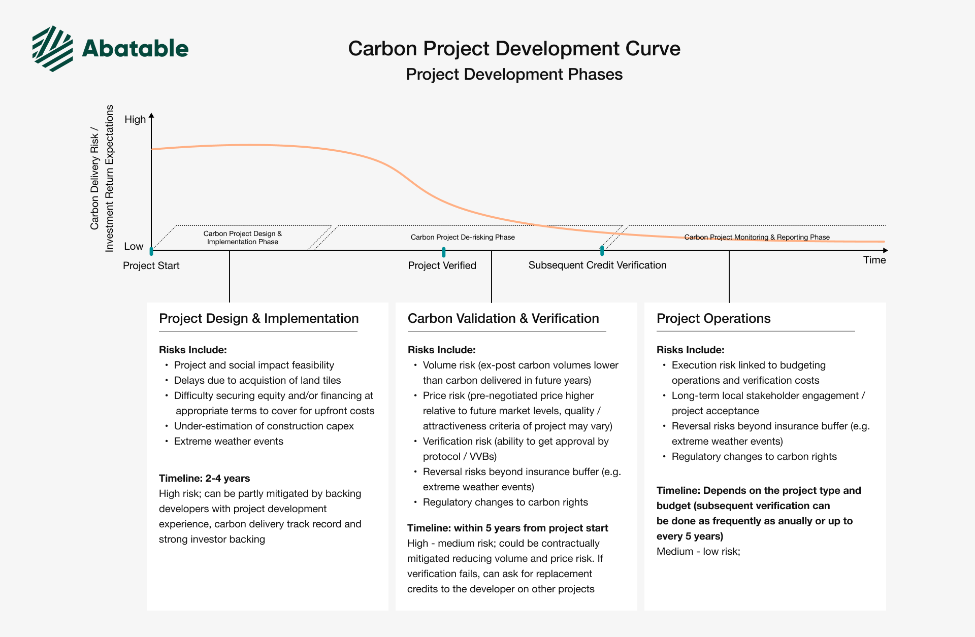
Task: Click the Timeline: 2-4 years heading
Action: tap(204, 478)
